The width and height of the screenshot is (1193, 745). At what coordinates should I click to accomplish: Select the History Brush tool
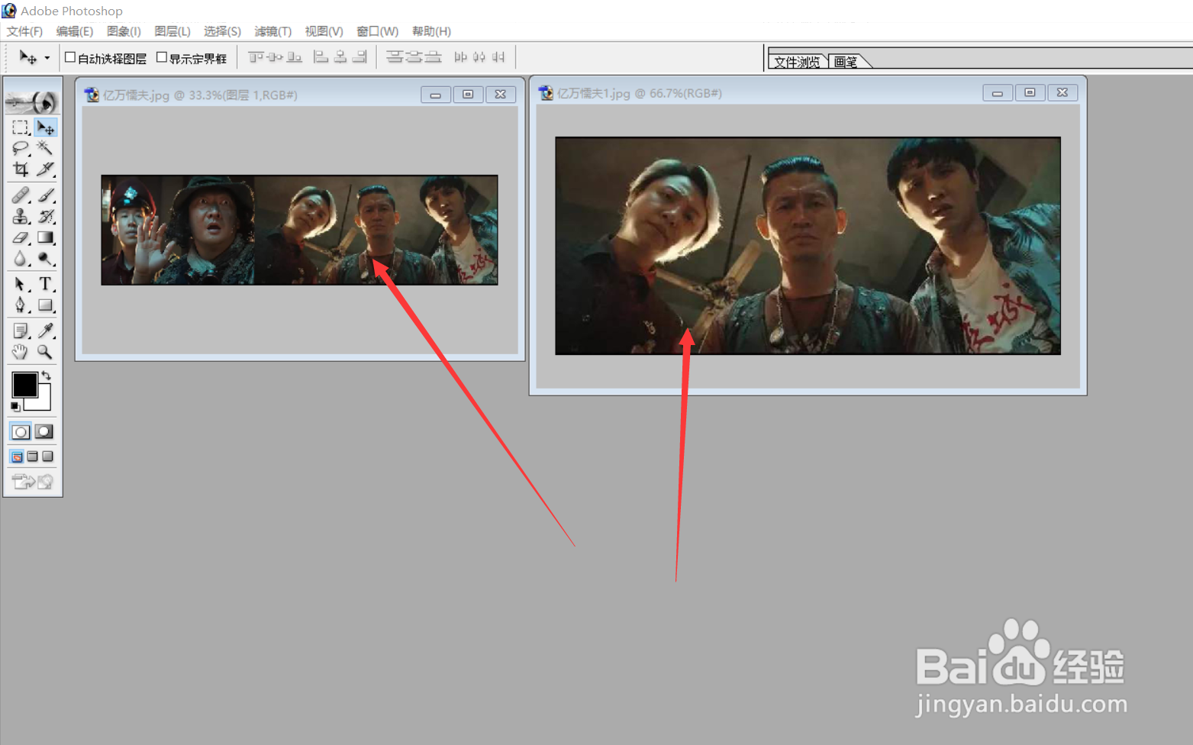pyautogui.click(x=45, y=217)
